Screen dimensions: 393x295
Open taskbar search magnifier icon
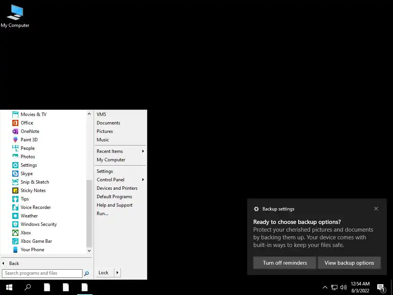click(28, 287)
